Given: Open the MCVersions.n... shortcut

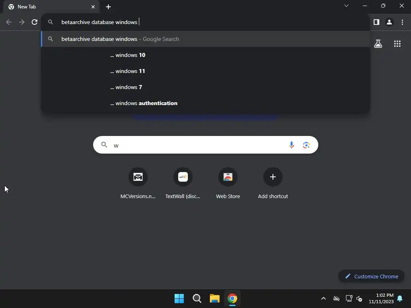Looking at the screenshot, I should (138, 183).
